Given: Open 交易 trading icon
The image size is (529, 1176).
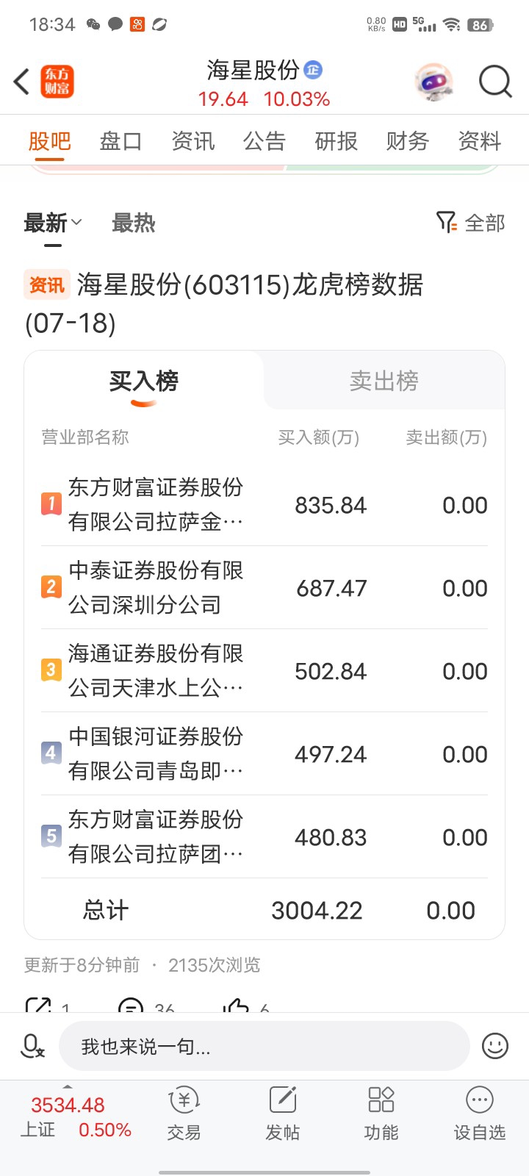Looking at the screenshot, I should click(x=184, y=1114).
